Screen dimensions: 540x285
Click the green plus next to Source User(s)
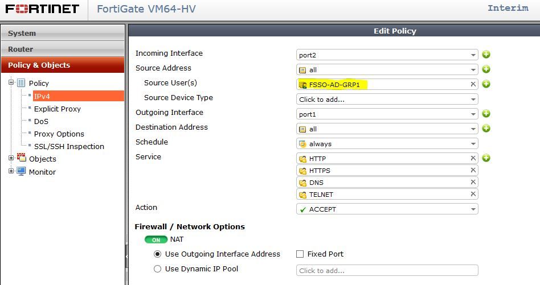point(486,84)
